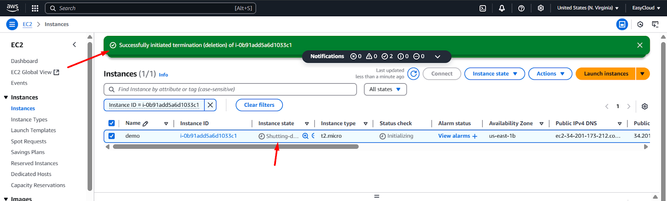
Task: Open Savings Plans in the sidebar
Action: 28,152
